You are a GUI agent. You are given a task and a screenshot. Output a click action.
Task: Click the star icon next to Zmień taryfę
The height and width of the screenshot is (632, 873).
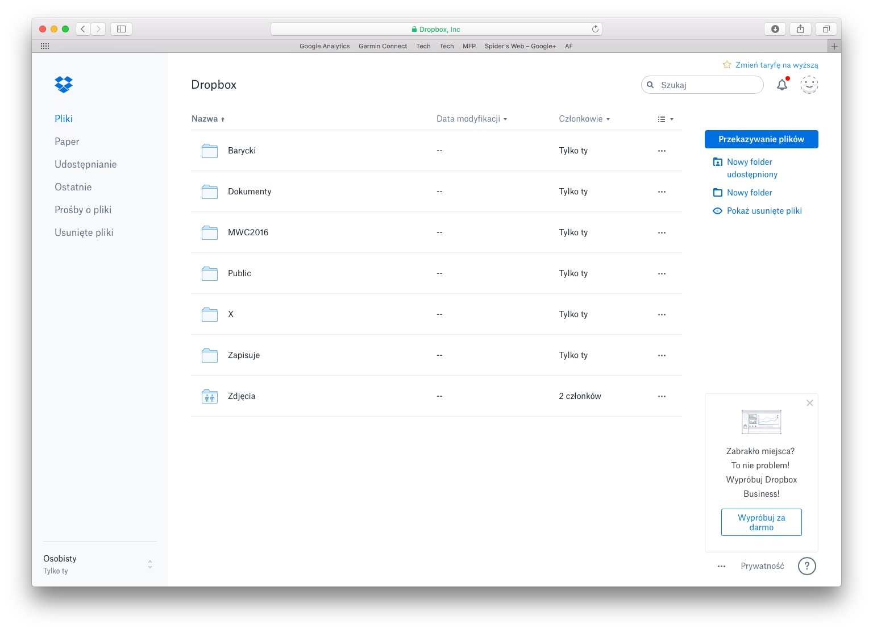[x=726, y=65]
